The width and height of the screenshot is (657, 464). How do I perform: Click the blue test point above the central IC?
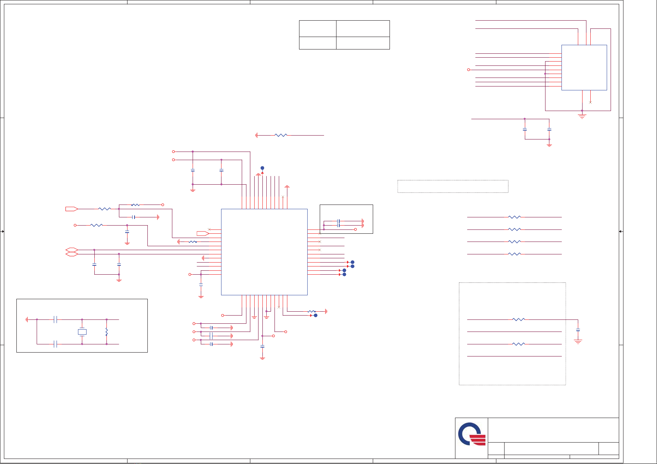(x=262, y=168)
